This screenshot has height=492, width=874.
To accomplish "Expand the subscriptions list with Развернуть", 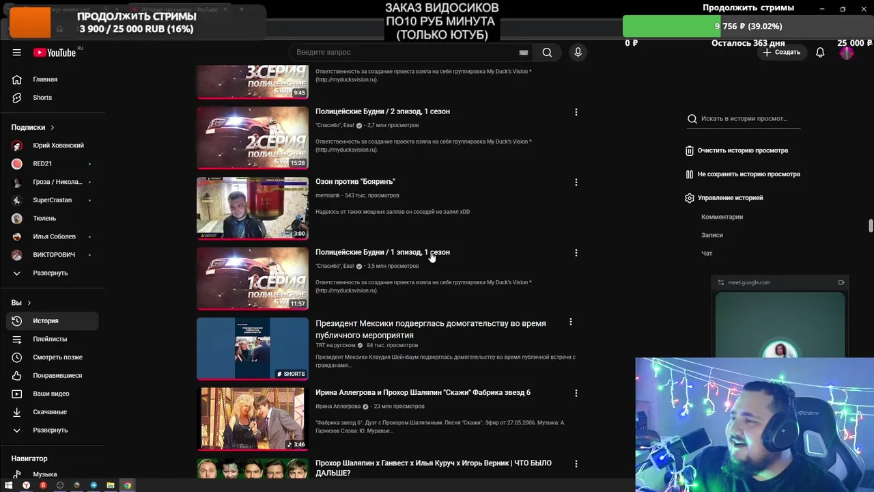I will (52, 273).
